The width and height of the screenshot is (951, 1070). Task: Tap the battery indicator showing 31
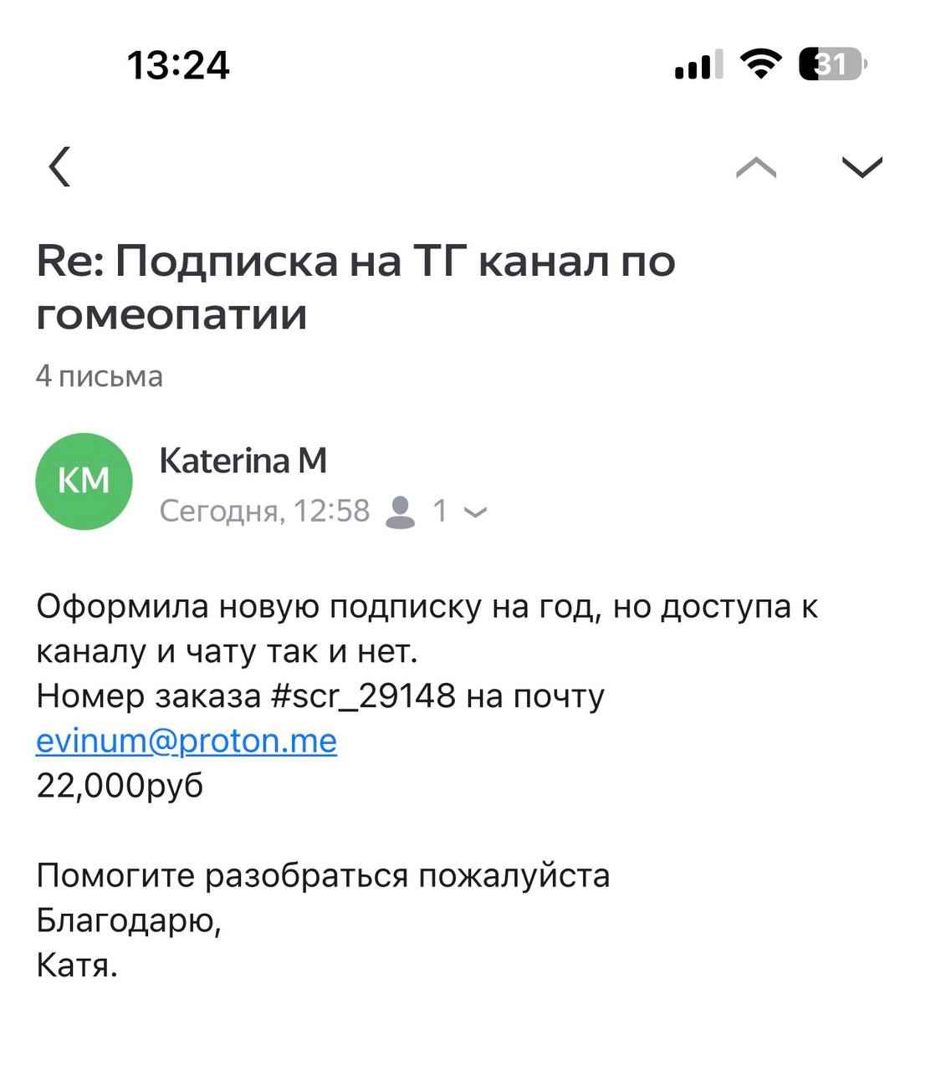[x=832, y=64]
